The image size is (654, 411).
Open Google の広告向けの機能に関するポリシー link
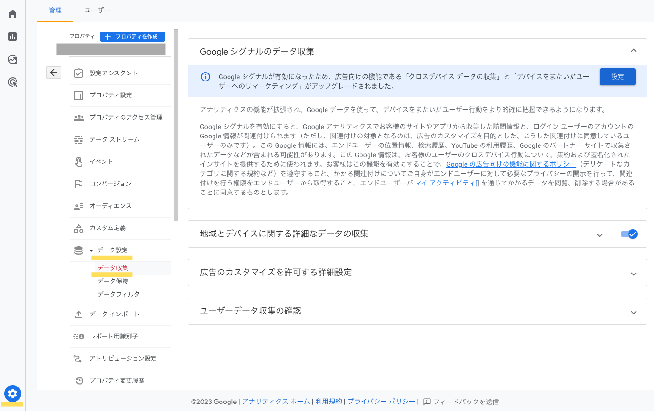(511, 164)
